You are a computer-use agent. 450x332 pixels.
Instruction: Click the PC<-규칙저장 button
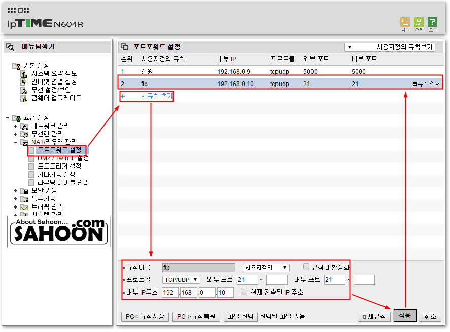point(145,317)
